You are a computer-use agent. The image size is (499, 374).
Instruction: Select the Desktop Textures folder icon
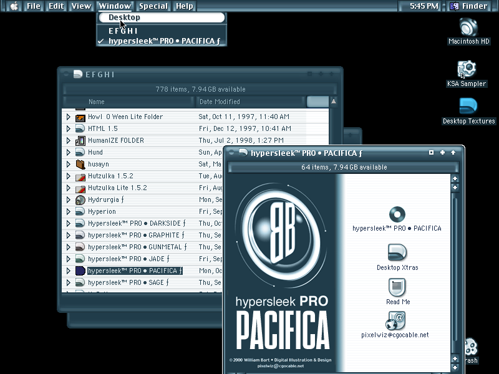(x=468, y=106)
